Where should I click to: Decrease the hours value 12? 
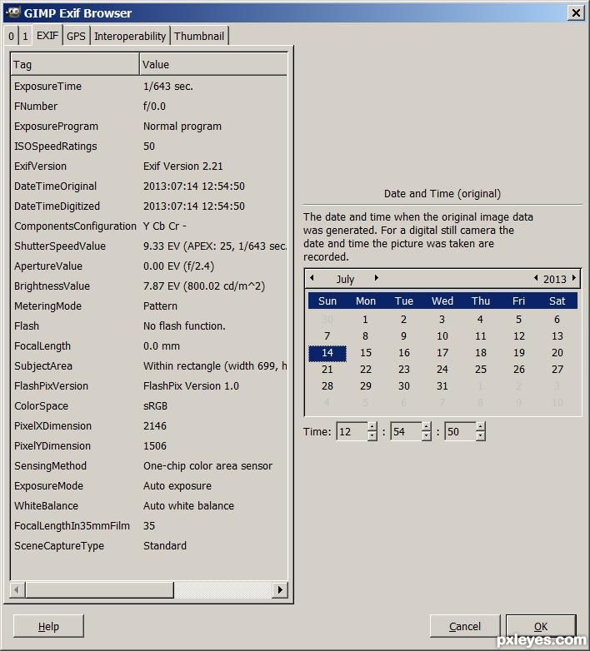click(x=372, y=435)
